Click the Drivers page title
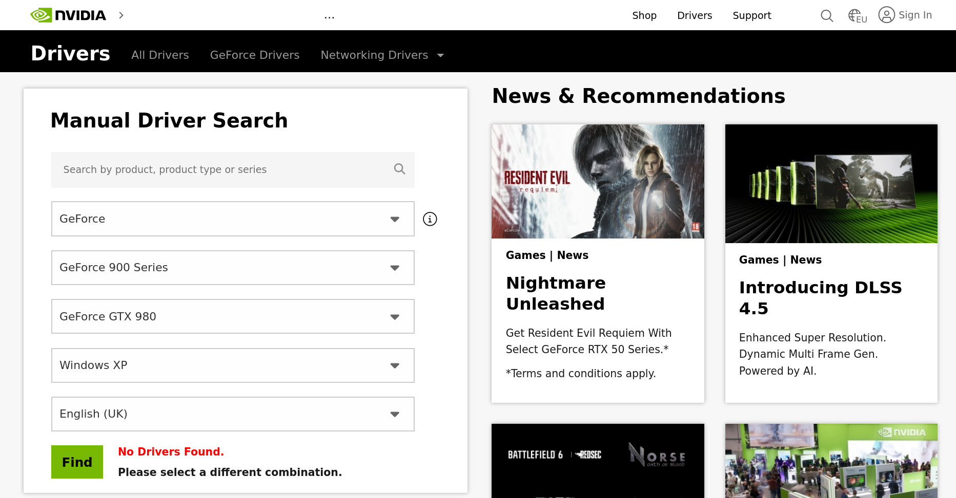This screenshot has width=956, height=498. 70,54
